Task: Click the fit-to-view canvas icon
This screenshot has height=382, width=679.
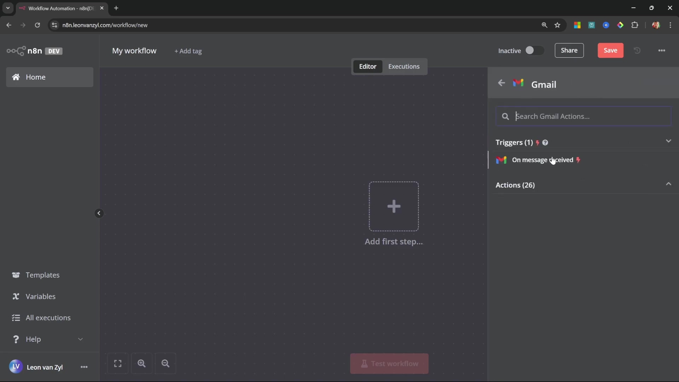Action: pos(118,364)
